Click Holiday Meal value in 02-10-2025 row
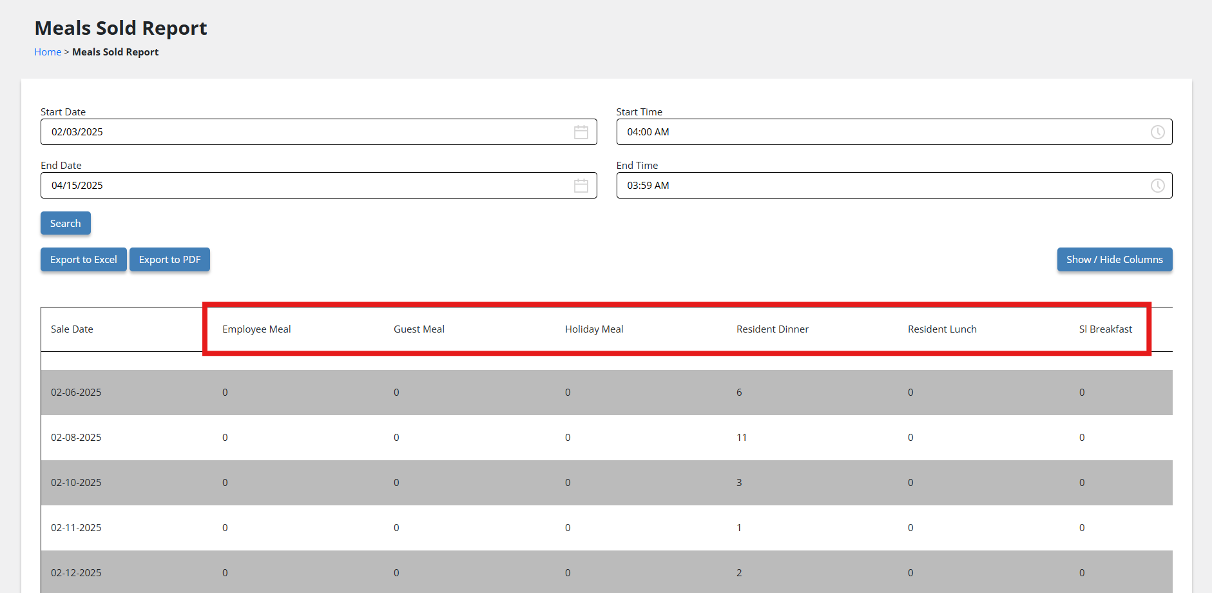Viewport: 1212px width, 593px height. tap(568, 483)
